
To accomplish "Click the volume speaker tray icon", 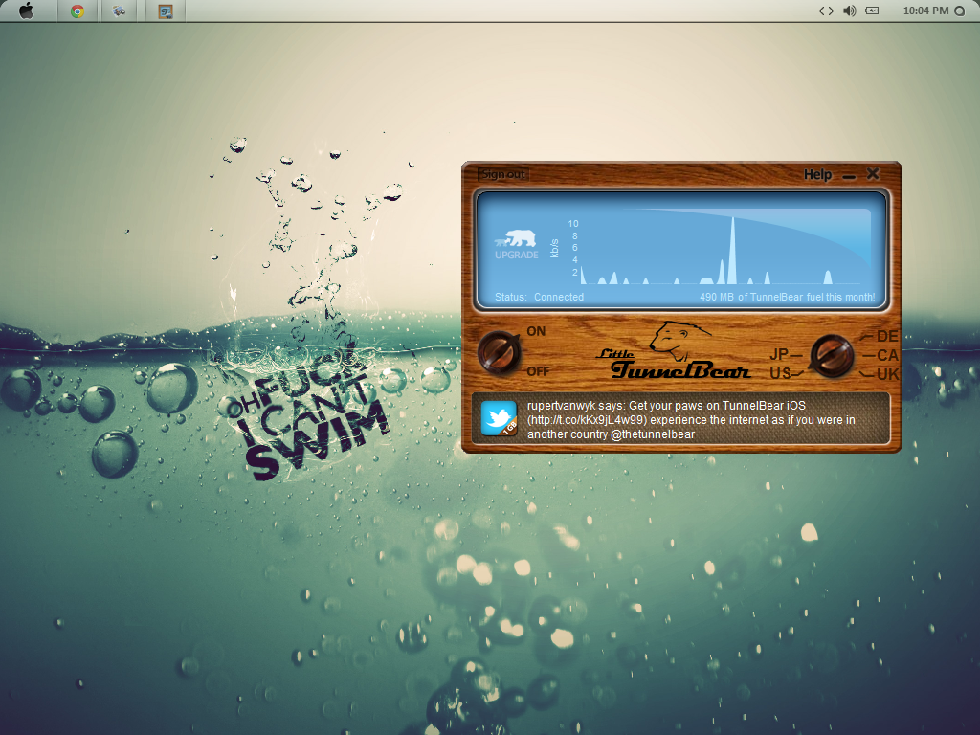I will click(850, 11).
